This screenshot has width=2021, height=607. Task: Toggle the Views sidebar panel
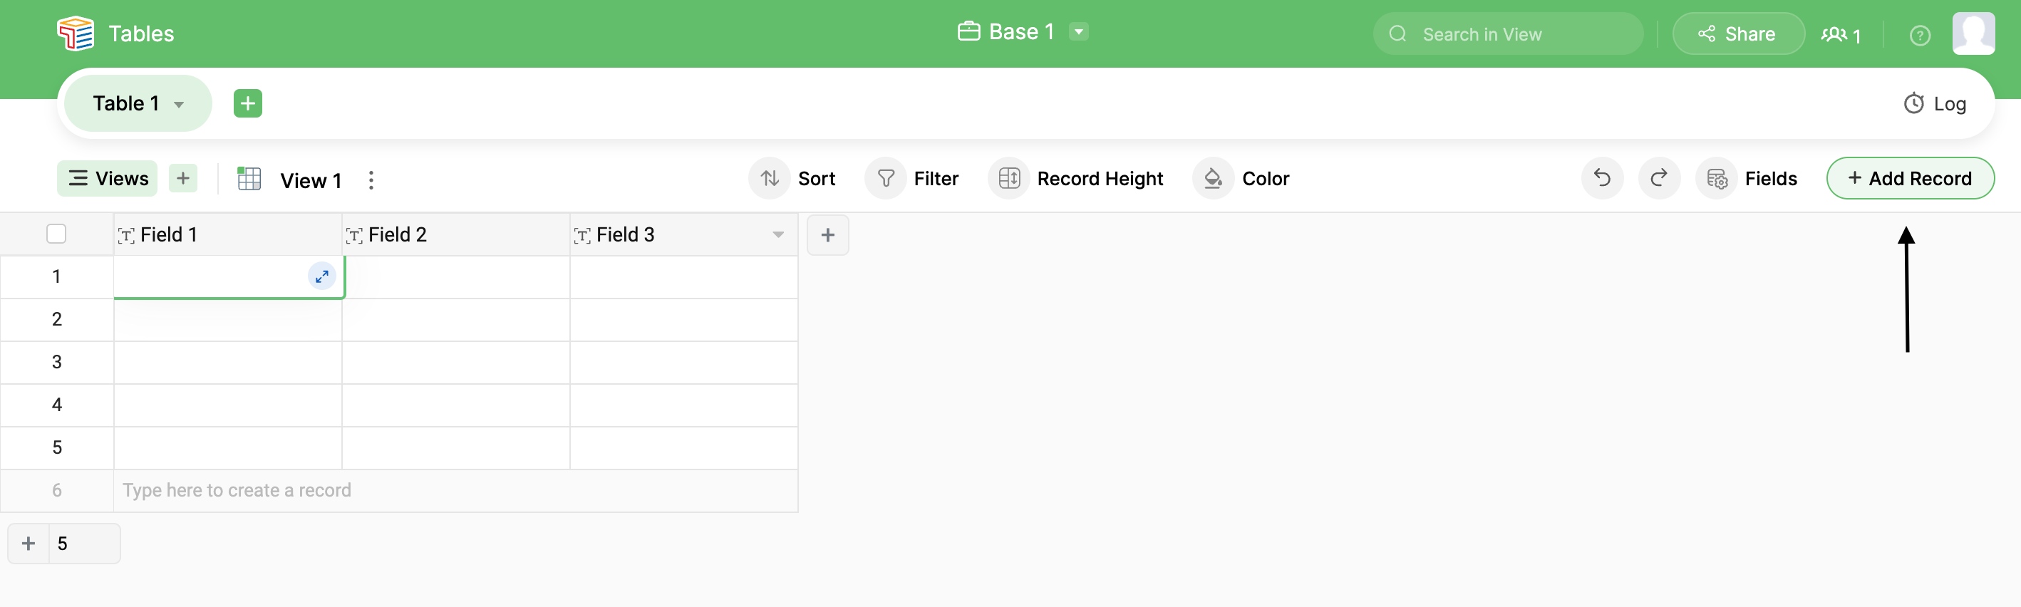108,179
